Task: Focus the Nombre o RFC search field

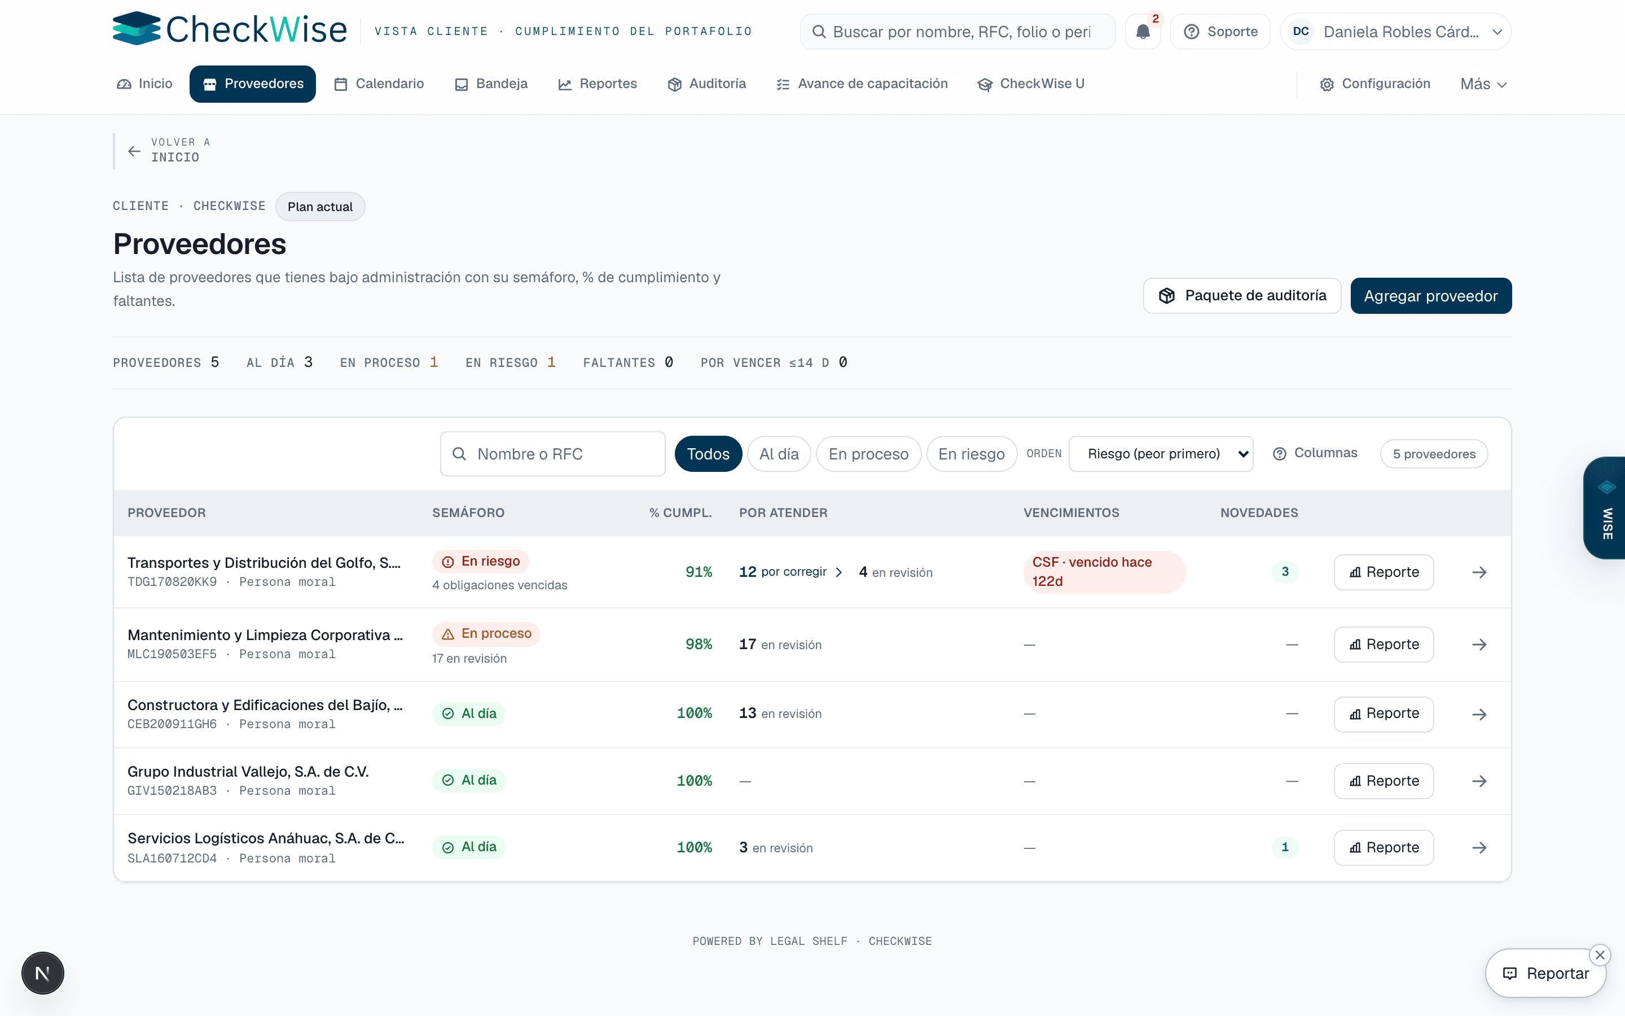Action: tap(552, 454)
